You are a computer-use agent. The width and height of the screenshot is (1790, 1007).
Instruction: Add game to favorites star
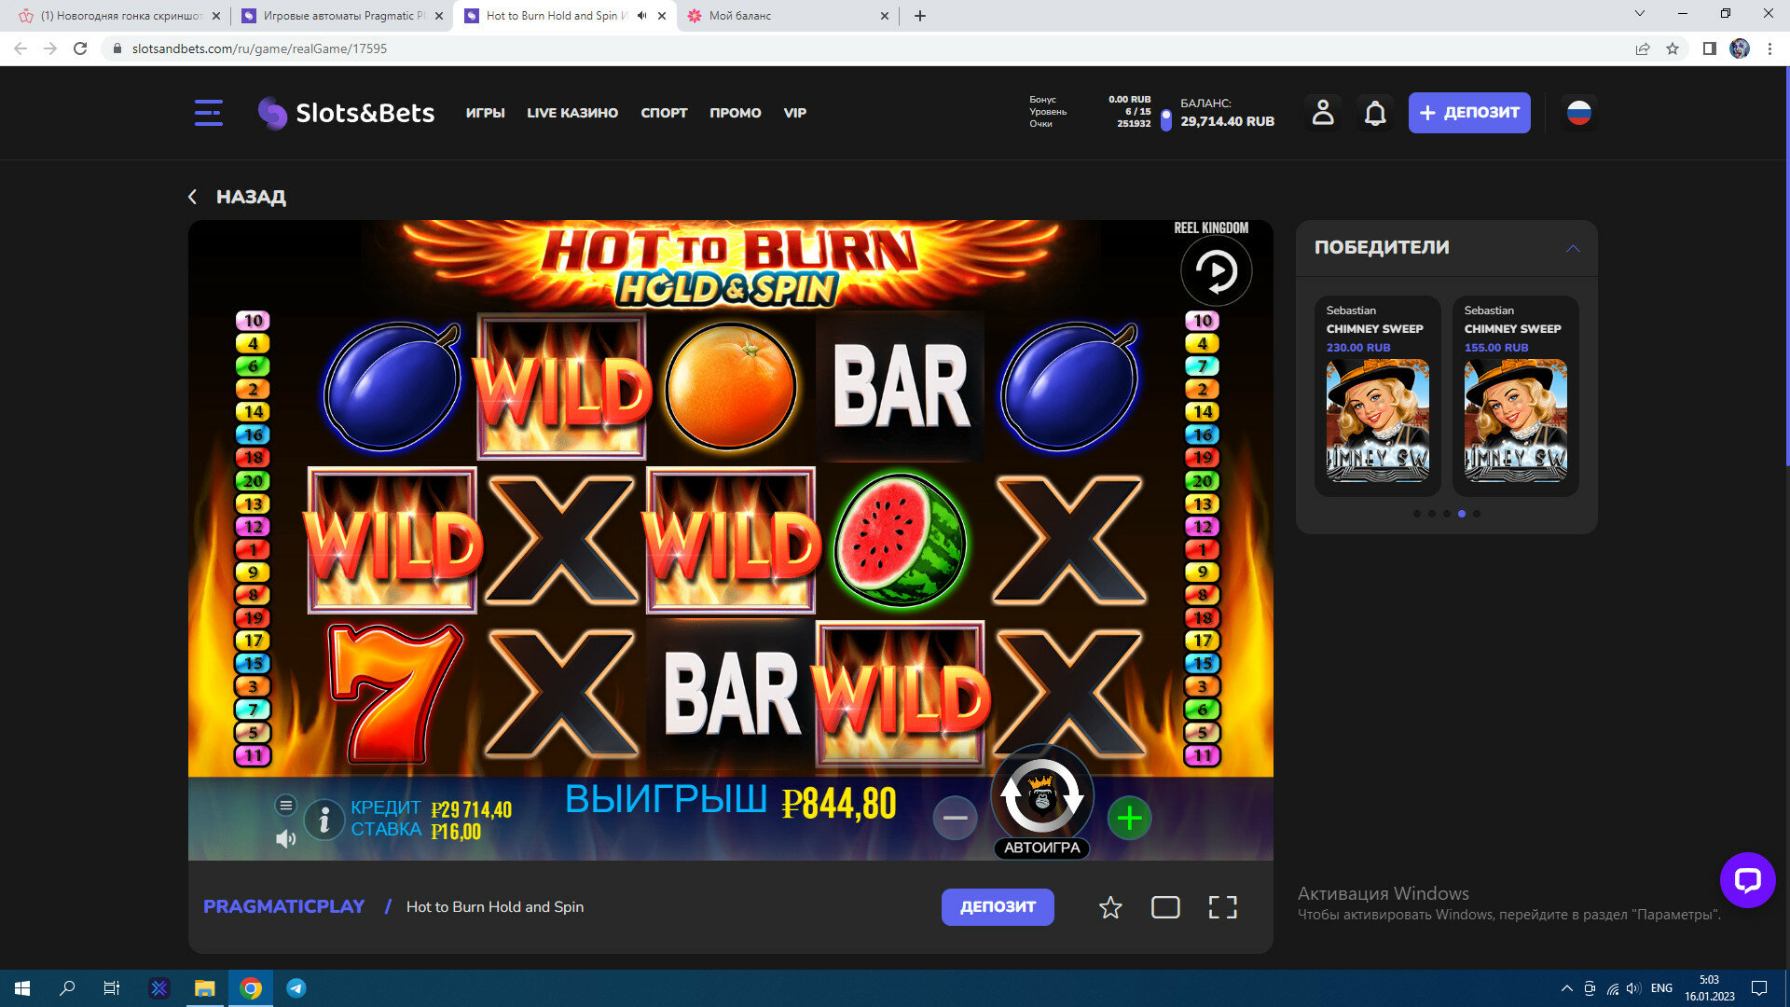(1109, 907)
